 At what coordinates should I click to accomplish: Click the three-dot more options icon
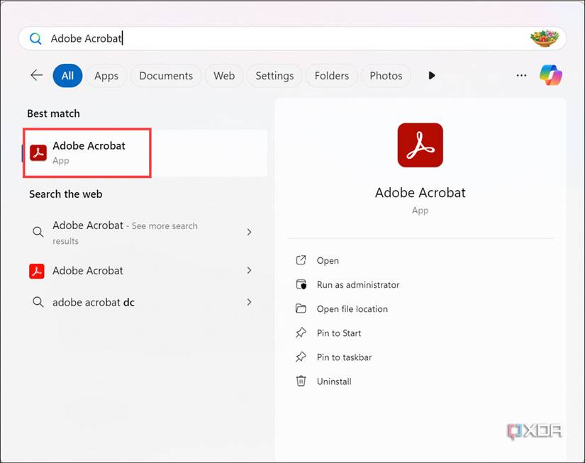click(x=522, y=75)
